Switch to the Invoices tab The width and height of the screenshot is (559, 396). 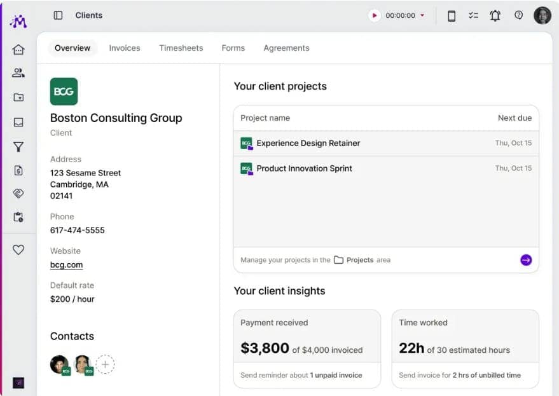click(125, 48)
